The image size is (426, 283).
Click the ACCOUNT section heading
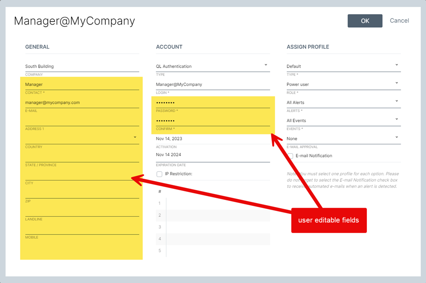pos(169,47)
